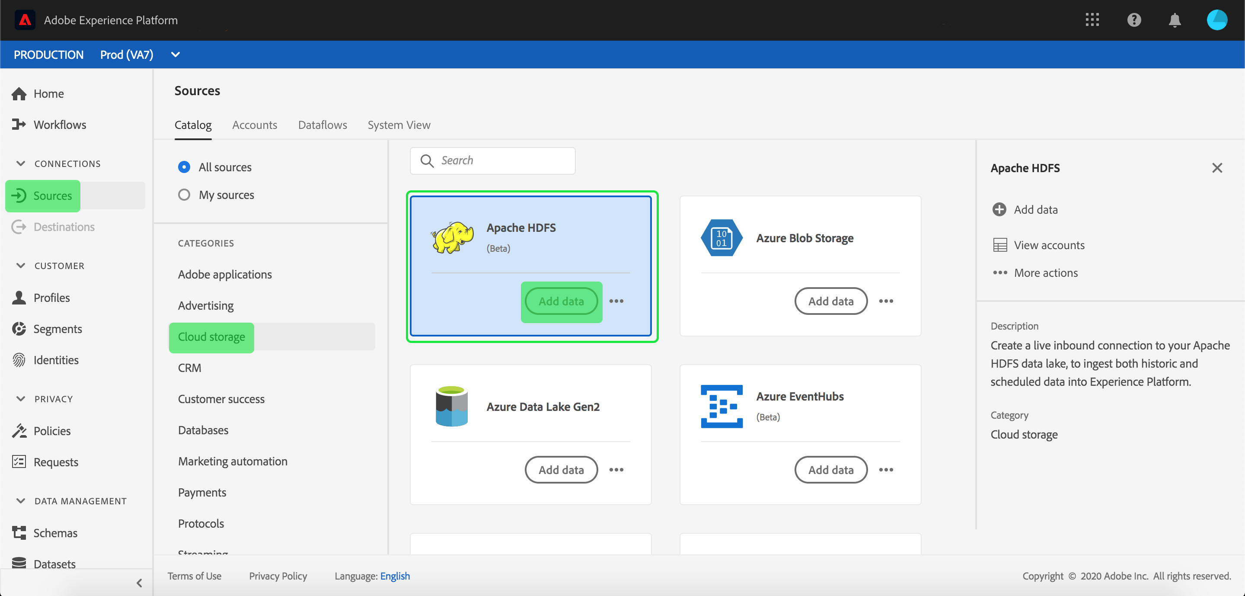
Task: Click the help question mark icon
Action: tap(1133, 20)
